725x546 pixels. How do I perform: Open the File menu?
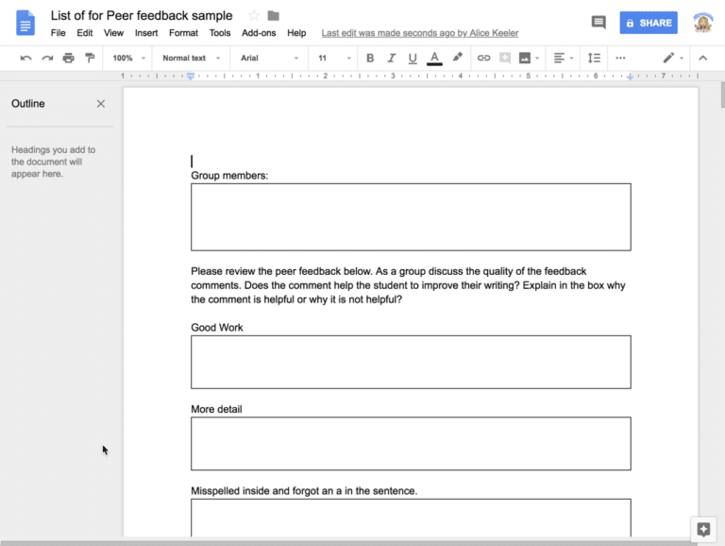click(x=58, y=33)
